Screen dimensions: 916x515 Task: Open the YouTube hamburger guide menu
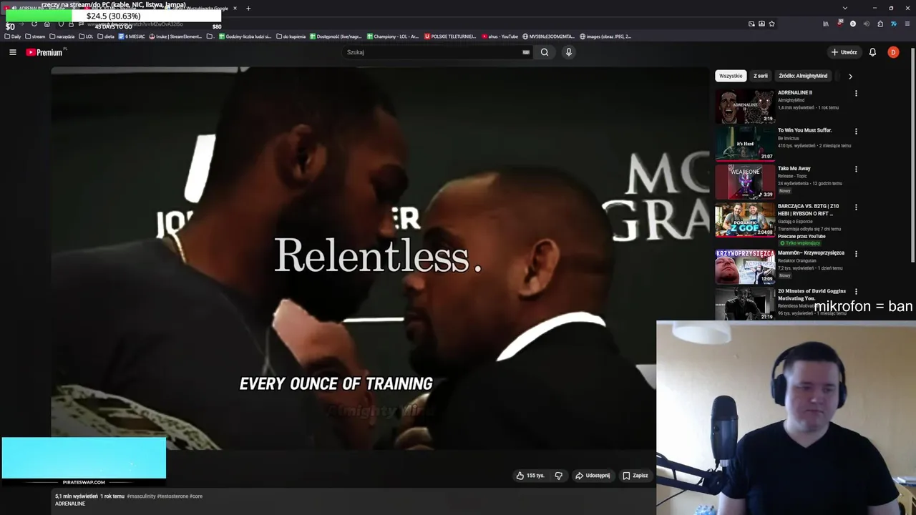[x=12, y=52]
